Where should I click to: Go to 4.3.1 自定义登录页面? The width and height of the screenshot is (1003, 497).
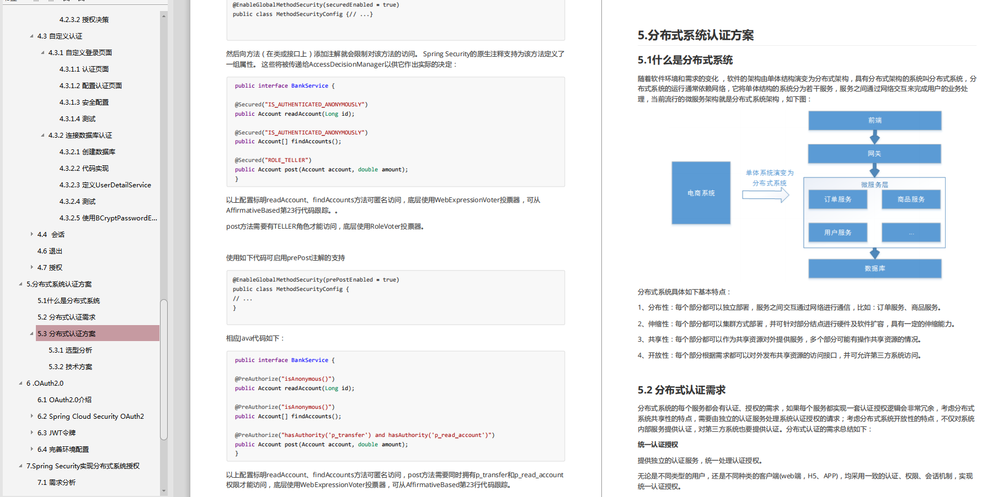pyautogui.click(x=80, y=53)
